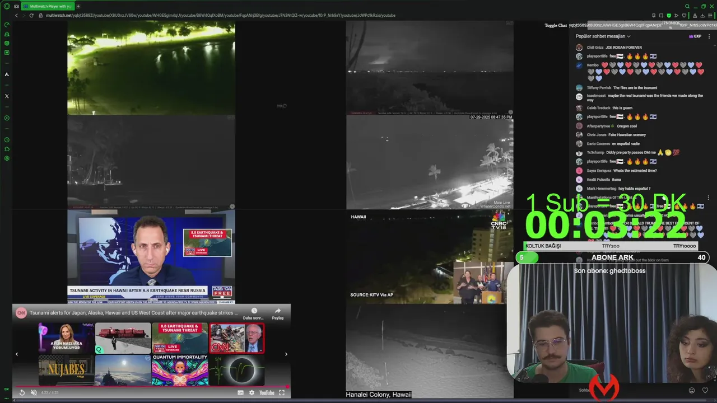The width and height of the screenshot is (717, 403).
Task: View site security lock info
Action: [40, 15]
